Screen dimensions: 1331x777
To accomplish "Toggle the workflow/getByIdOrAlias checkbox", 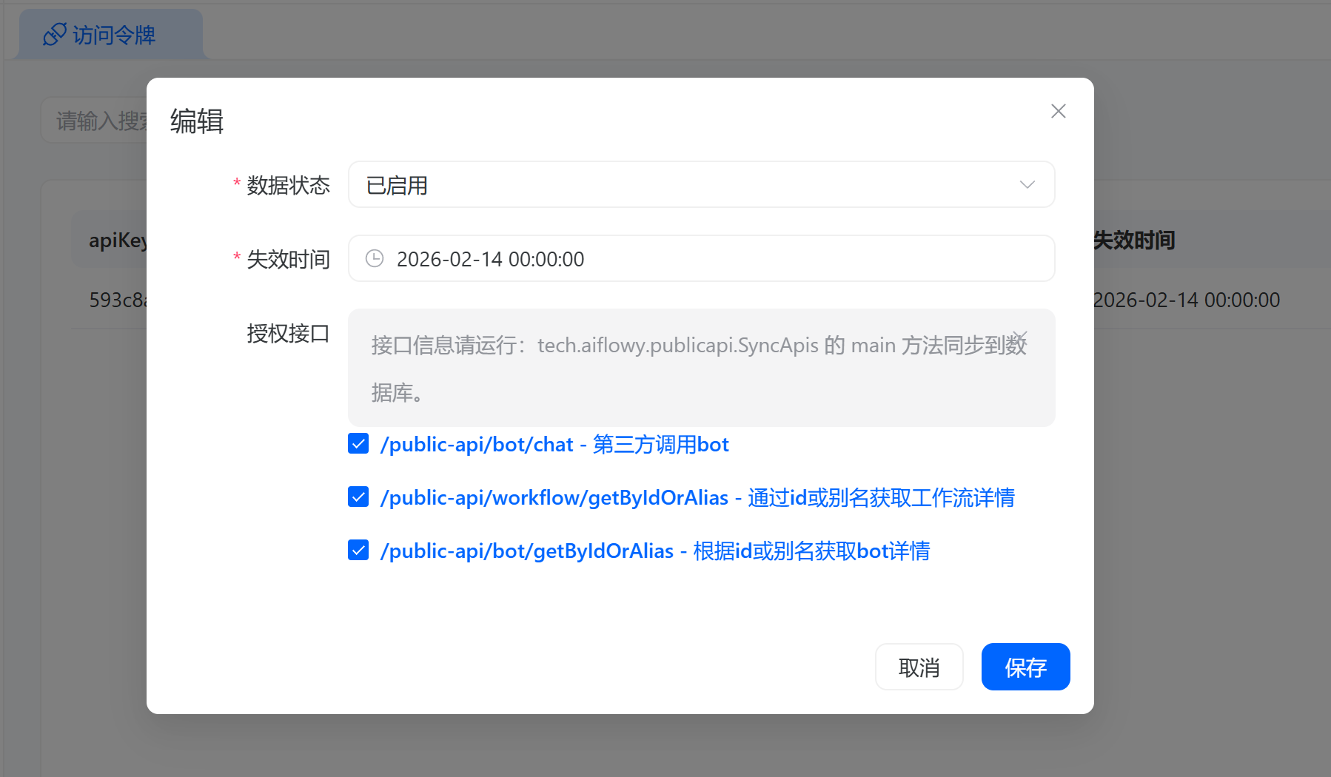I will click(x=358, y=497).
